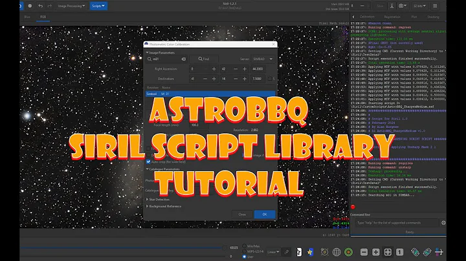The width and height of the screenshot is (466, 261).
Task: Open the snapshot camera dropdown
Action: pyautogui.click(x=403, y=6)
